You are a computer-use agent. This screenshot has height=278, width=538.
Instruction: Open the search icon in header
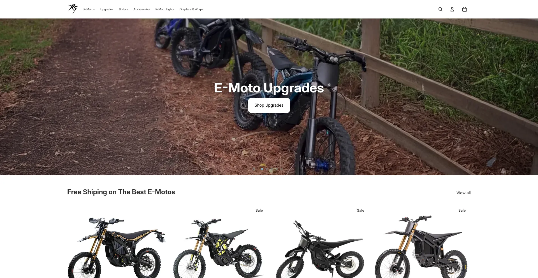pos(440,9)
